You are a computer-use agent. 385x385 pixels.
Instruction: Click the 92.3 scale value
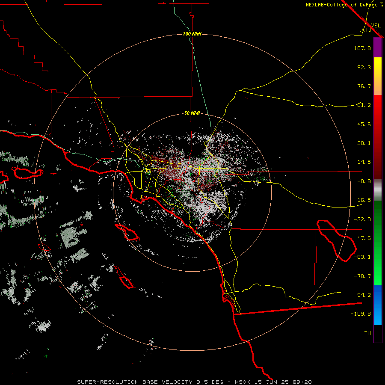[x=364, y=67]
